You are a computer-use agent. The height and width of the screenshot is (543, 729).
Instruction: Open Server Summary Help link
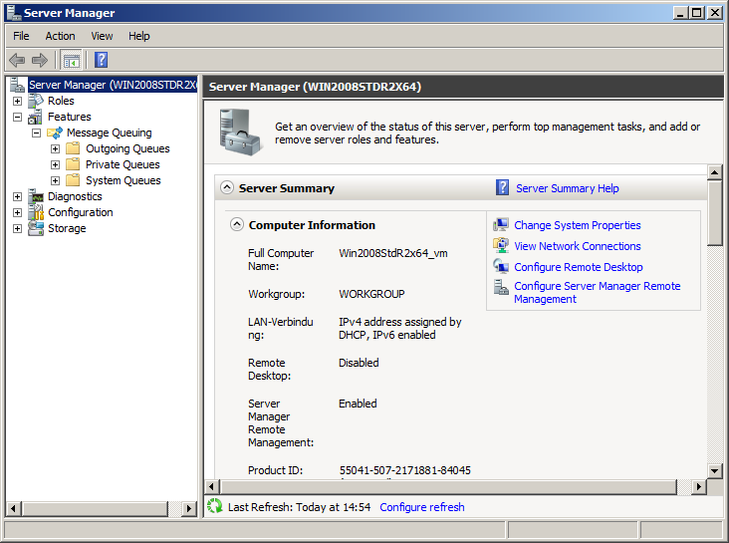(x=568, y=188)
